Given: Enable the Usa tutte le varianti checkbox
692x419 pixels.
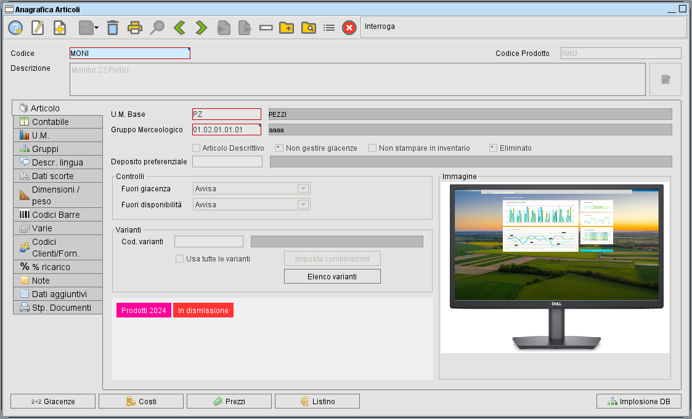Looking at the screenshot, I should [180, 259].
